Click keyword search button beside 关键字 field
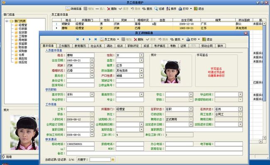270x165 pixels. click(x=113, y=160)
